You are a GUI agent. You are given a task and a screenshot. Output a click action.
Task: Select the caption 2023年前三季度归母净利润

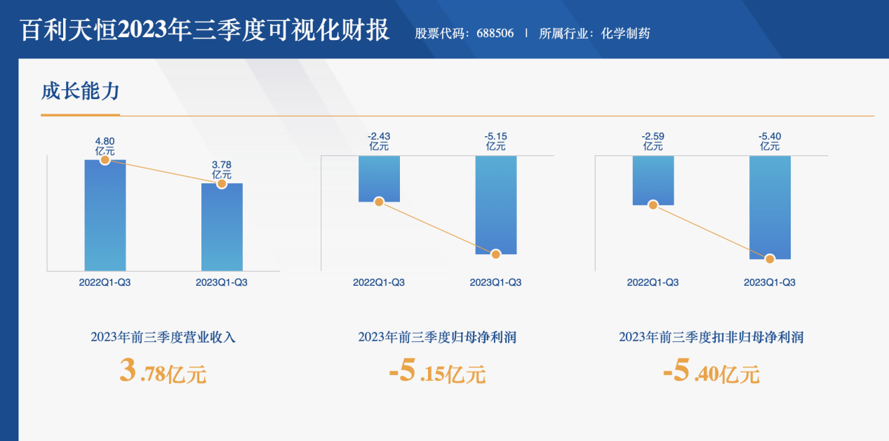click(x=437, y=337)
